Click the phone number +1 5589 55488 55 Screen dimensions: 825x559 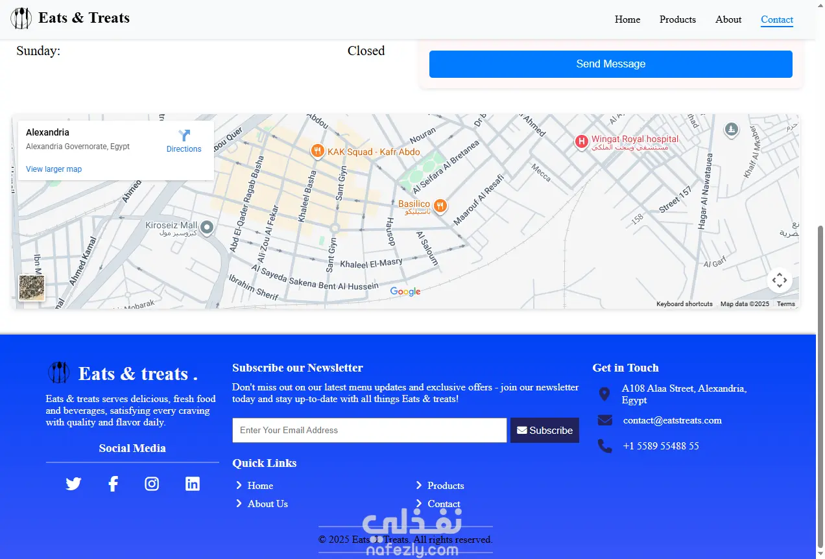point(661,446)
